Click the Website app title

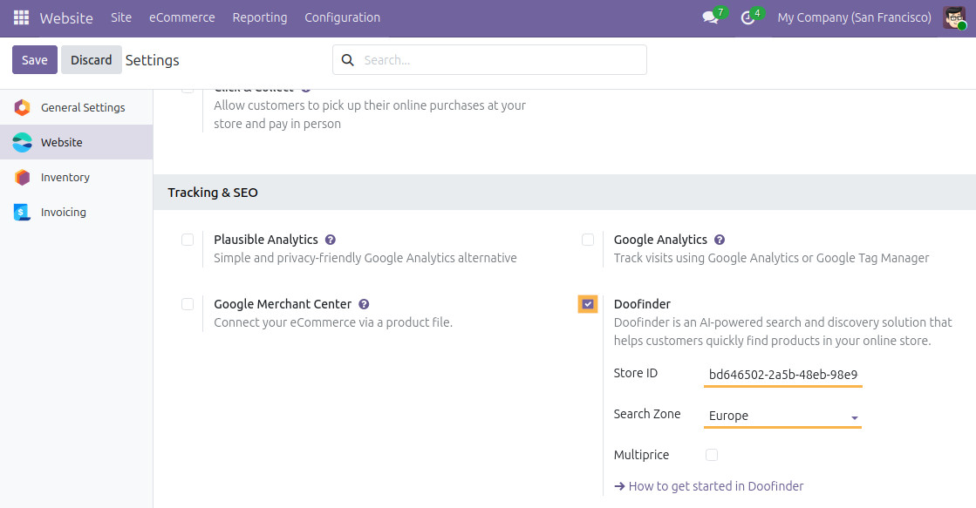click(x=66, y=18)
